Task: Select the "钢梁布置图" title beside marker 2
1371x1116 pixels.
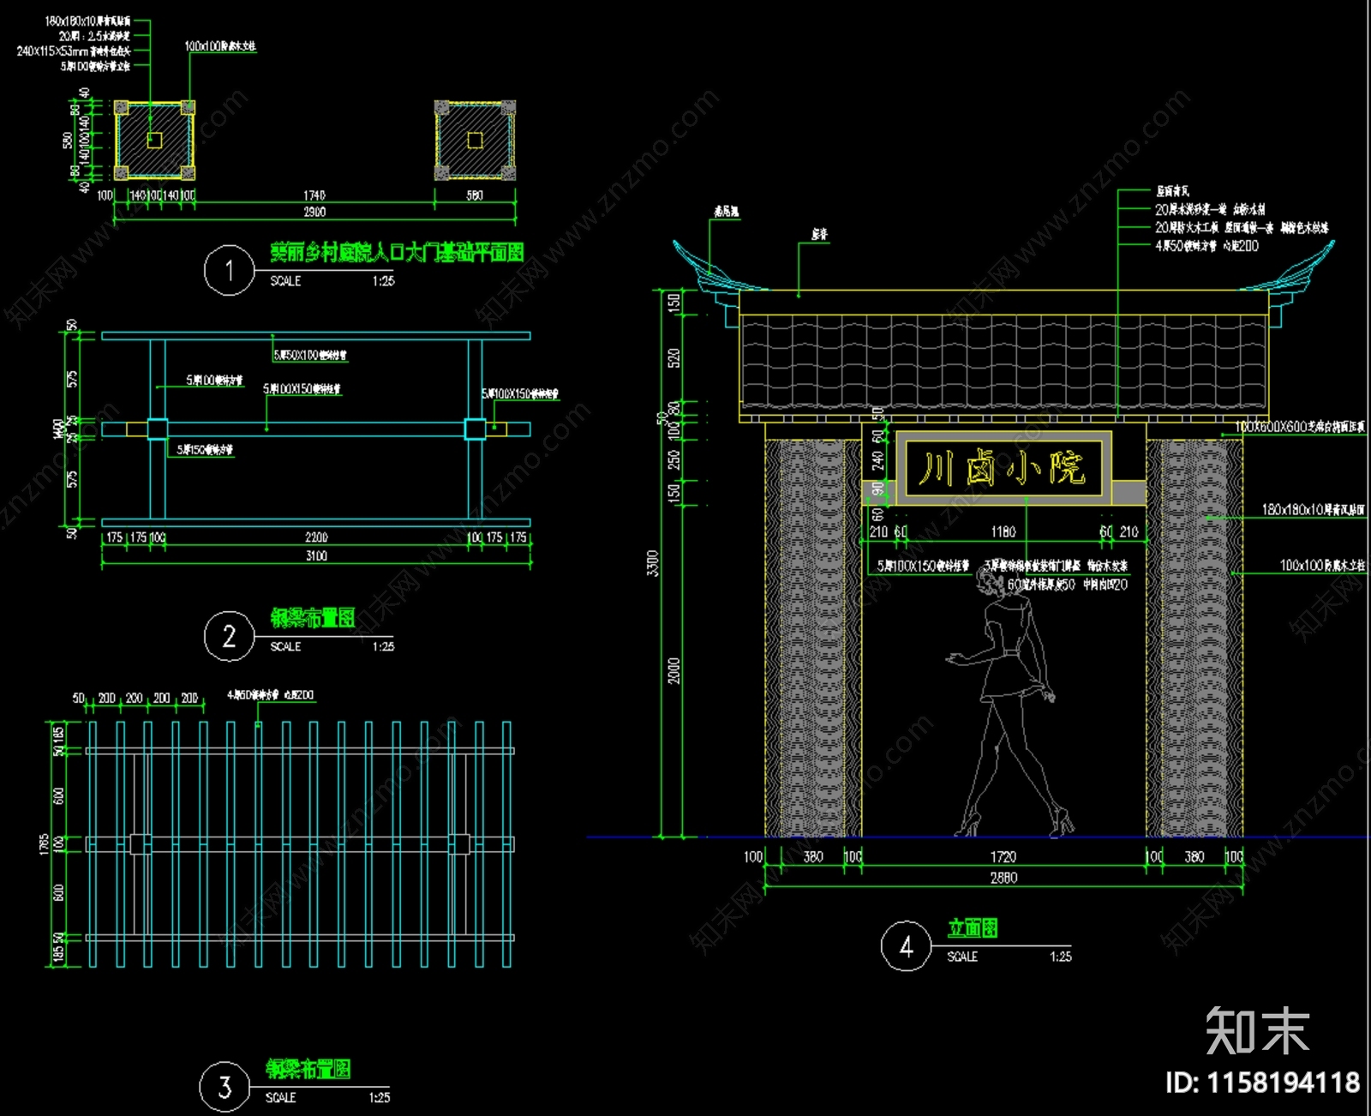Action: pyautogui.click(x=313, y=618)
